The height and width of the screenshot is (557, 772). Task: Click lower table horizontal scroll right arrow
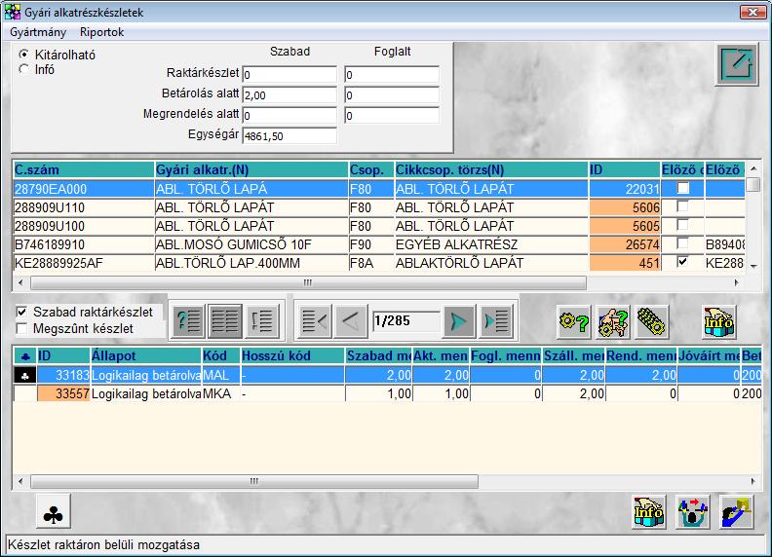click(x=753, y=481)
